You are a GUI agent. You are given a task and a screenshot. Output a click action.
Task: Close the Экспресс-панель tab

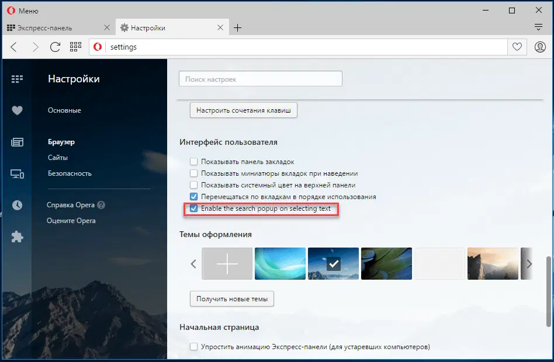click(x=107, y=27)
